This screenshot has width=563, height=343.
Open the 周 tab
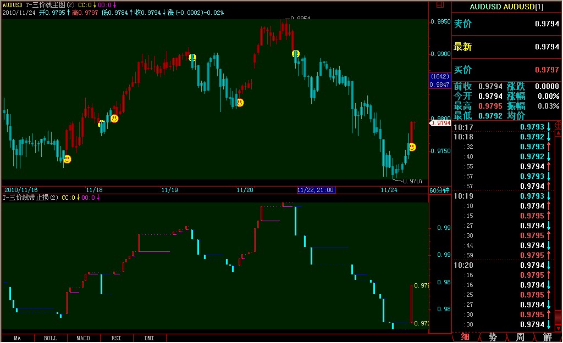(520, 338)
